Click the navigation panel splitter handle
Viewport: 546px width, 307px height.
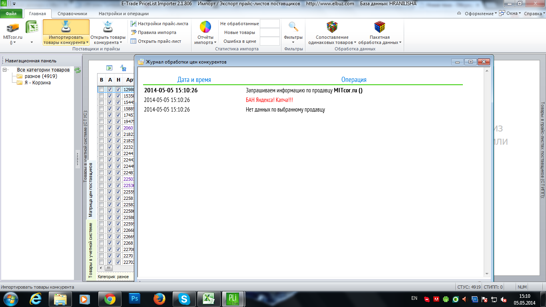78,159
